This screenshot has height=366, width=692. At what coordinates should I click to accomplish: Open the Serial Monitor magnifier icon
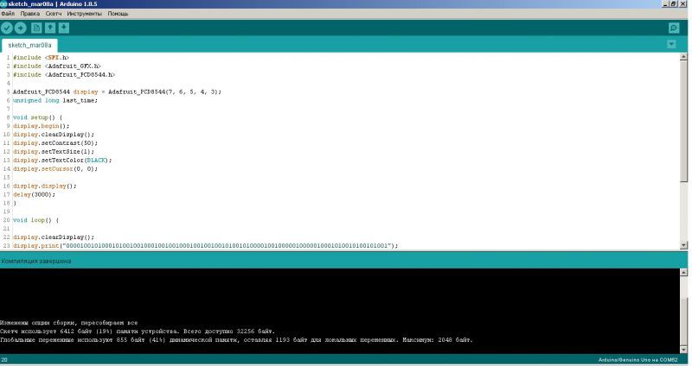click(674, 28)
